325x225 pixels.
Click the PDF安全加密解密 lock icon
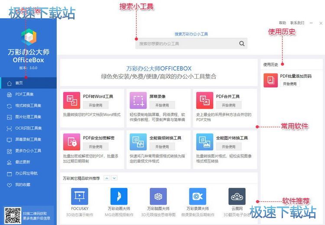tap(71, 142)
